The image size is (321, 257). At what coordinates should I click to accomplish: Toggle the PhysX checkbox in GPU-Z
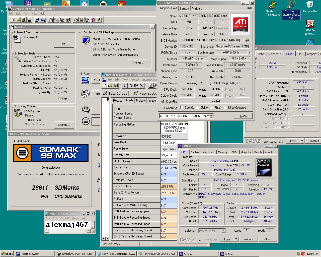[211, 108]
